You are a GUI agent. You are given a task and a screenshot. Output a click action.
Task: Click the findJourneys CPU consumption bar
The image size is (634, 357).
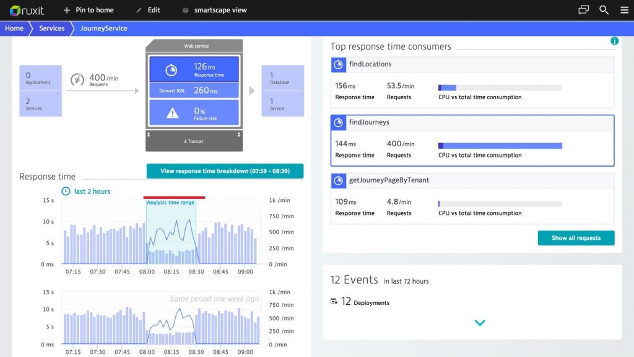point(500,146)
